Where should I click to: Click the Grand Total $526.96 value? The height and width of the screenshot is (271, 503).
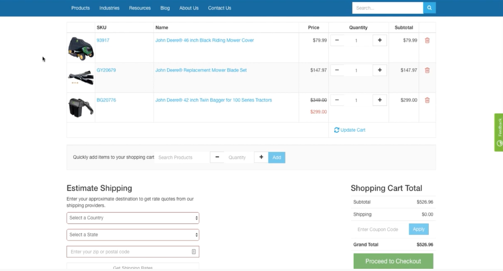click(x=425, y=244)
